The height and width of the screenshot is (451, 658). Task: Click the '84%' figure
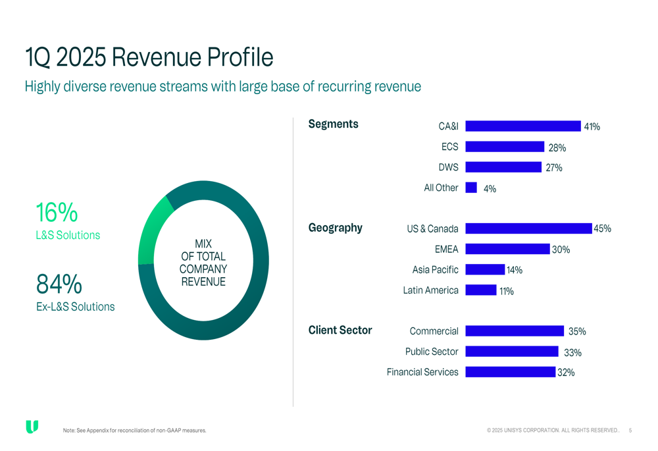59,284
